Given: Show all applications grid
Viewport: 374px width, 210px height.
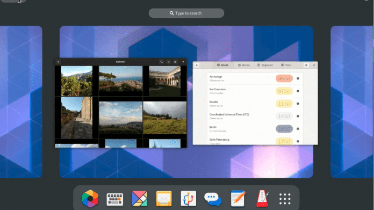Looking at the screenshot, I should click(285, 199).
